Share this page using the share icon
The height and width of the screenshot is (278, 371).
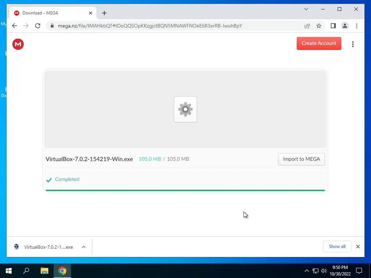point(307,26)
